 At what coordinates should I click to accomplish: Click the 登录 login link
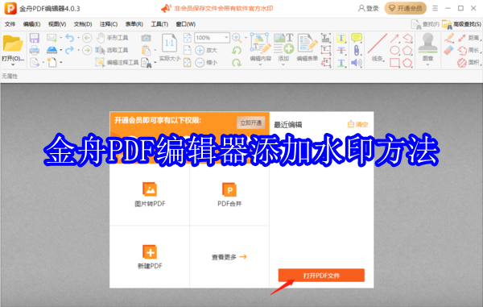[x=369, y=8]
